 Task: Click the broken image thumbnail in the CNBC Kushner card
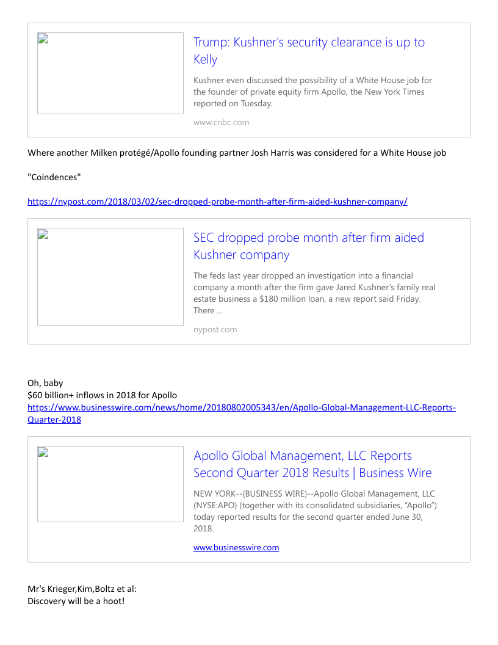(110, 73)
